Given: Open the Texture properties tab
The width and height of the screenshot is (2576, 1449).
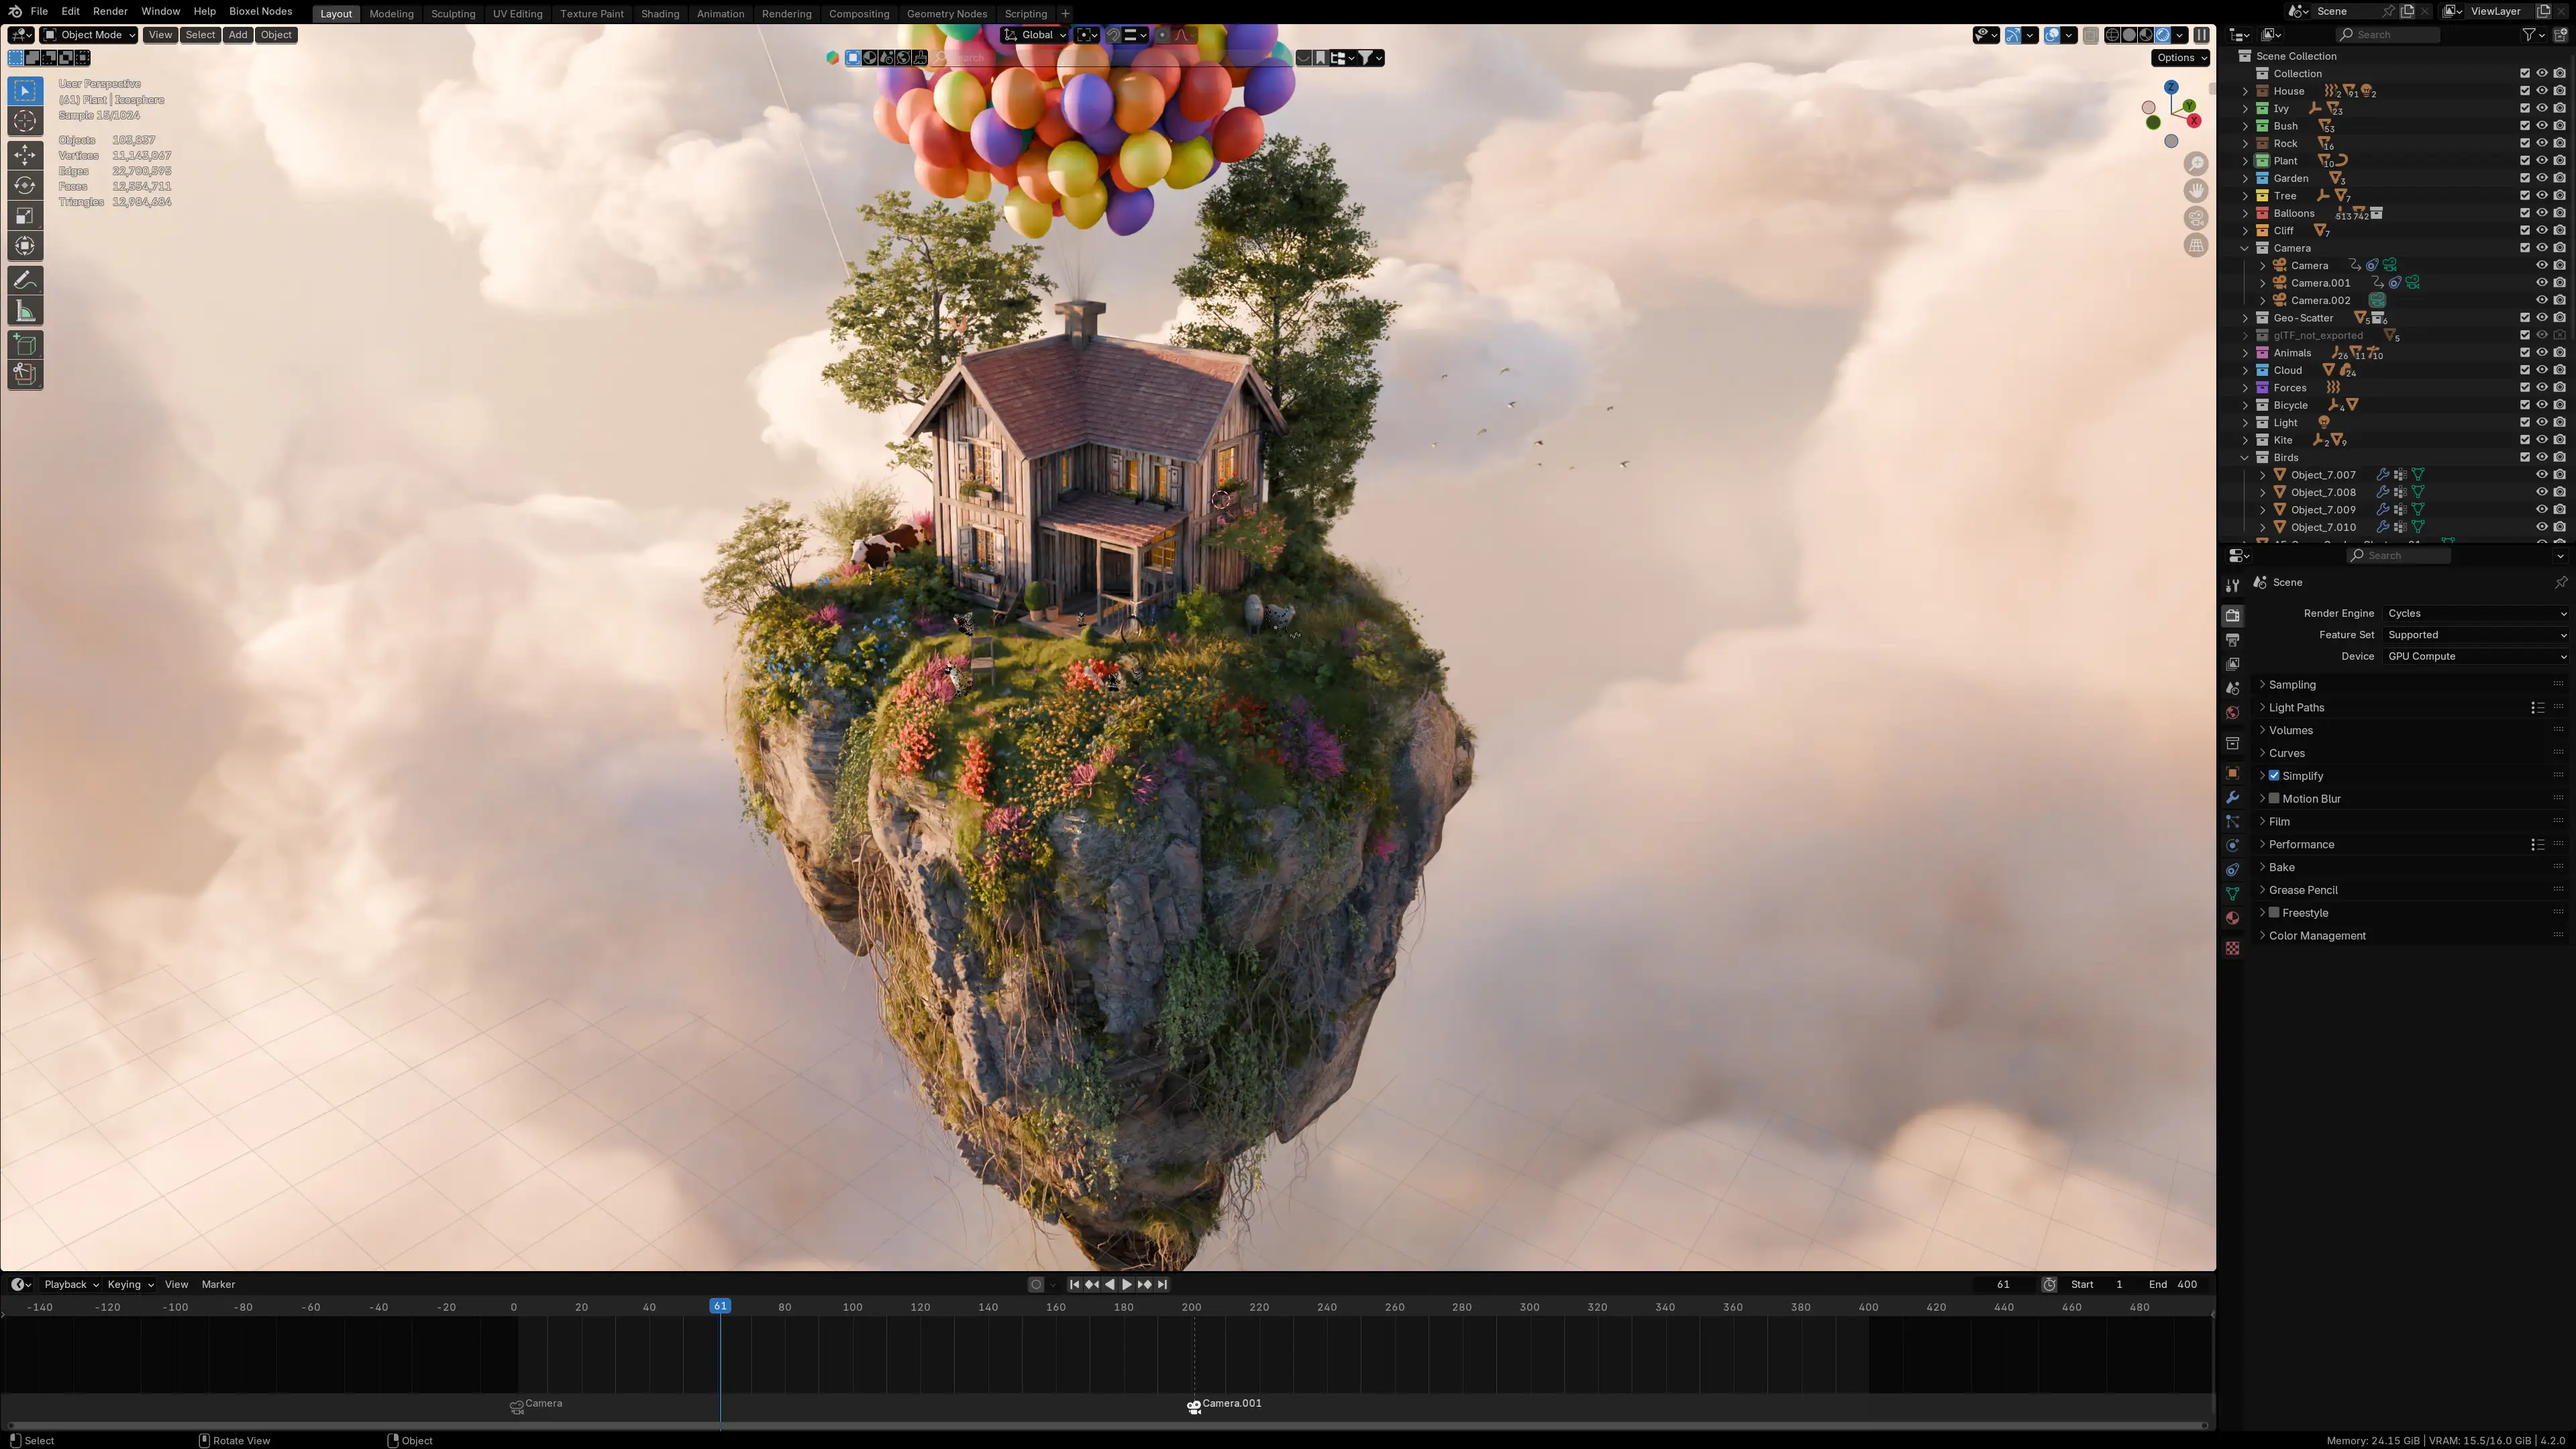Looking at the screenshot, I should point(2232,948).
